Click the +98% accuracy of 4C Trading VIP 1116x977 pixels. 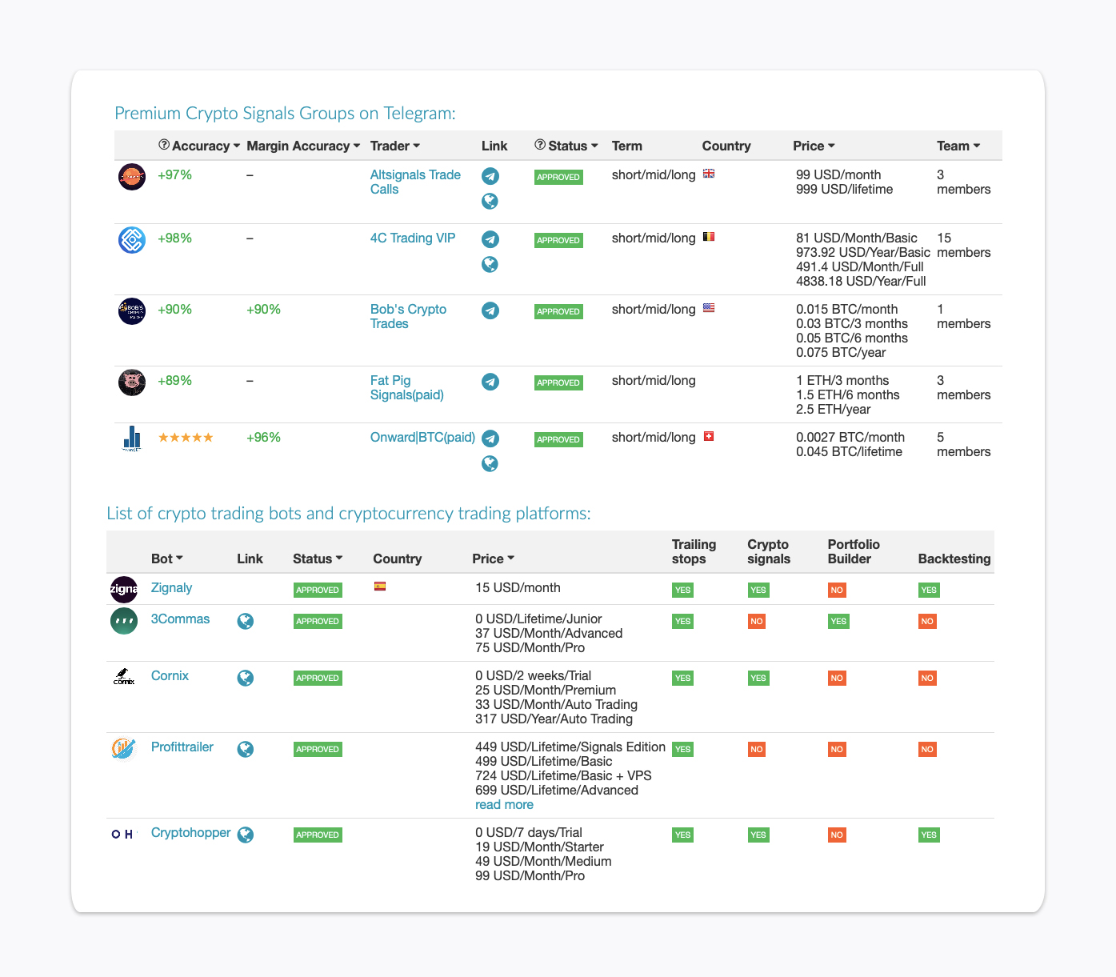coord(175,238)
